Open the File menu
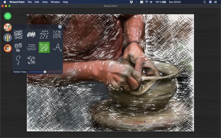Image resolution: width=221 pixels, height=138 pixels. click(30, 2)
